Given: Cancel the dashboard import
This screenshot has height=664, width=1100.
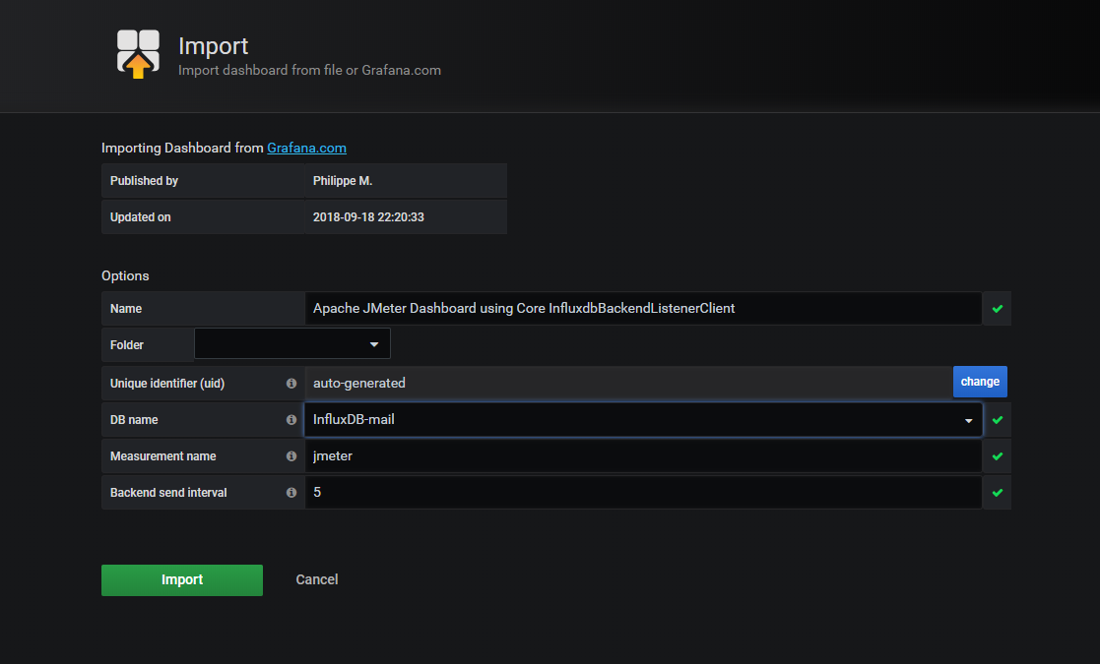Looking at the screenshot, I should [x=317, y=580].
